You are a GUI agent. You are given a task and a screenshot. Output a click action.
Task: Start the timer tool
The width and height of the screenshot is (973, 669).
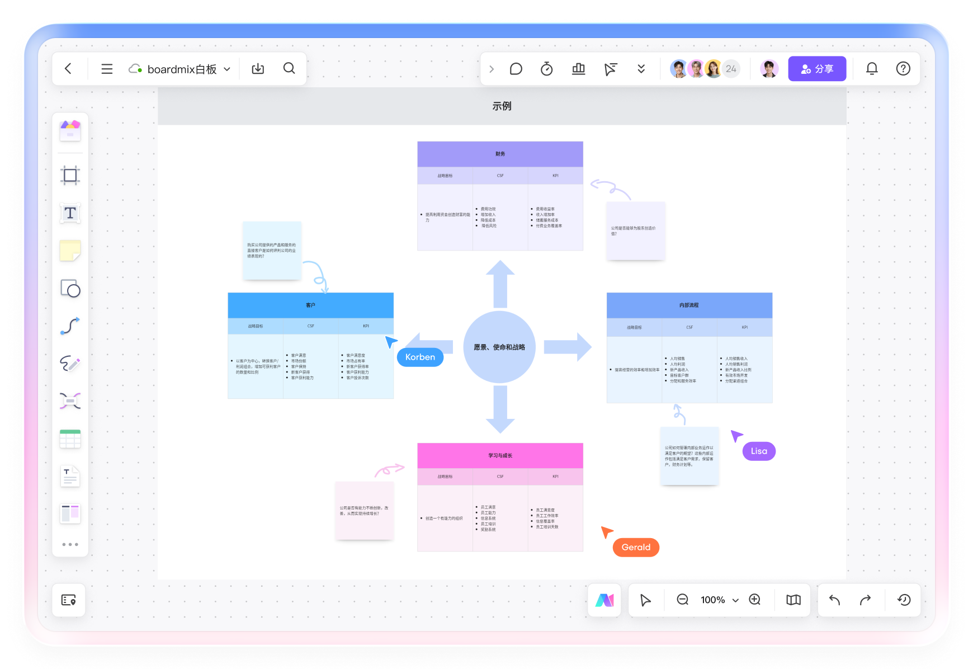(546, 69)
